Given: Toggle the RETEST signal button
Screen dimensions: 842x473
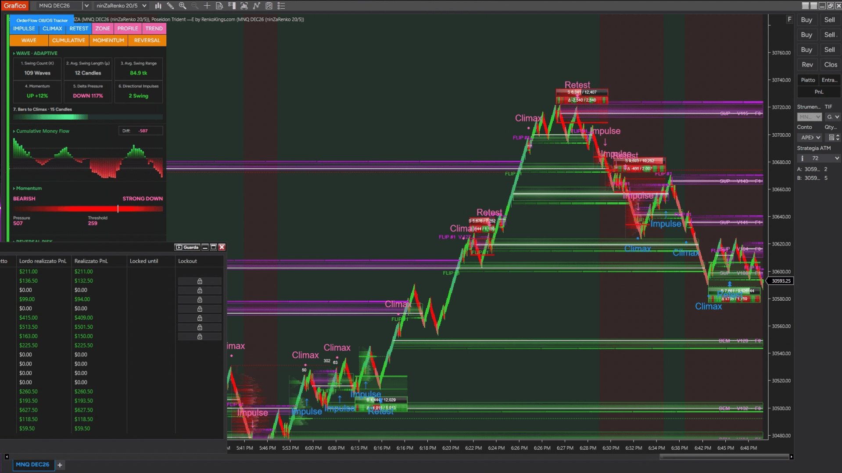Looking at the screenshot, I should coord(79,28).
